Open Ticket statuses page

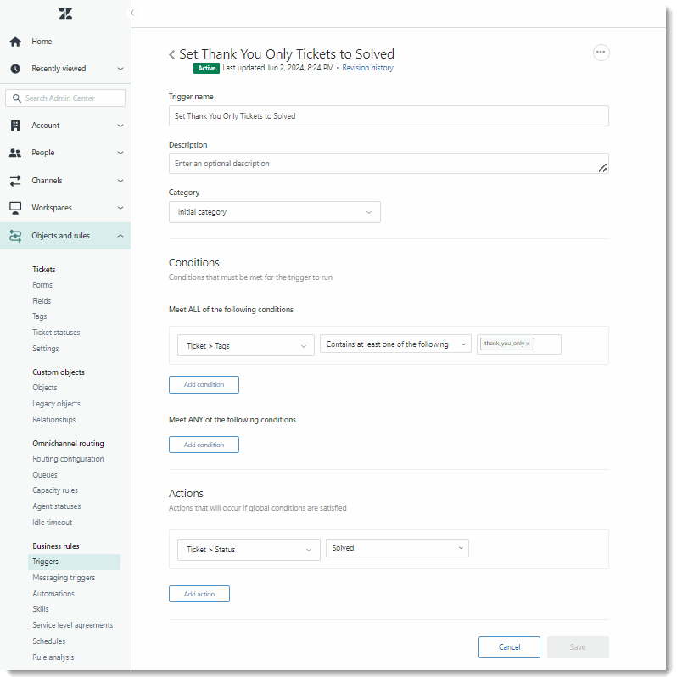click(x=56, y=333)
